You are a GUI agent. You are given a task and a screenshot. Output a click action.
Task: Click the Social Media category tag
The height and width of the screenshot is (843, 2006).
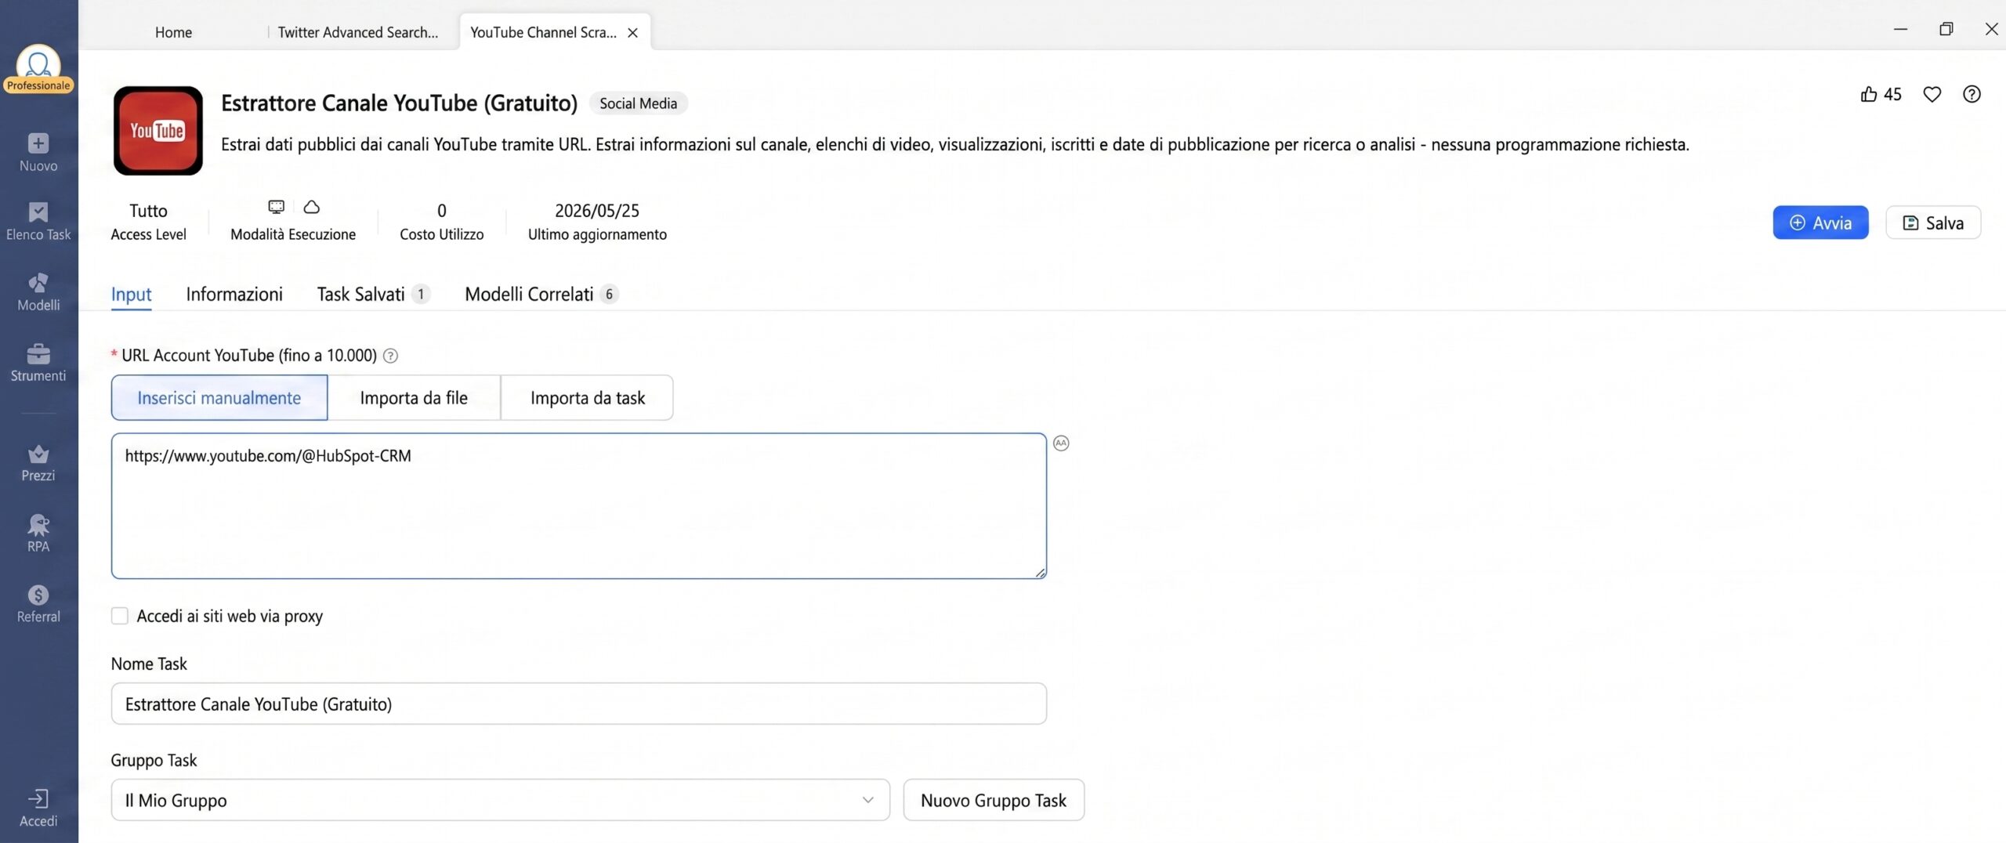click(x=638, y=103)
